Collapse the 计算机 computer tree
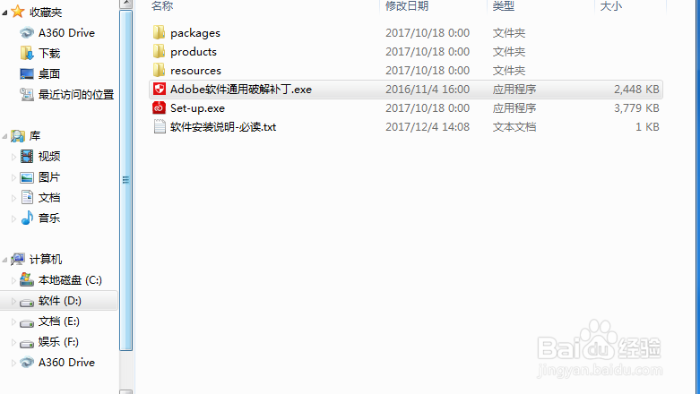700x394 pixels. pyautogui.click(x=4, y=260)
